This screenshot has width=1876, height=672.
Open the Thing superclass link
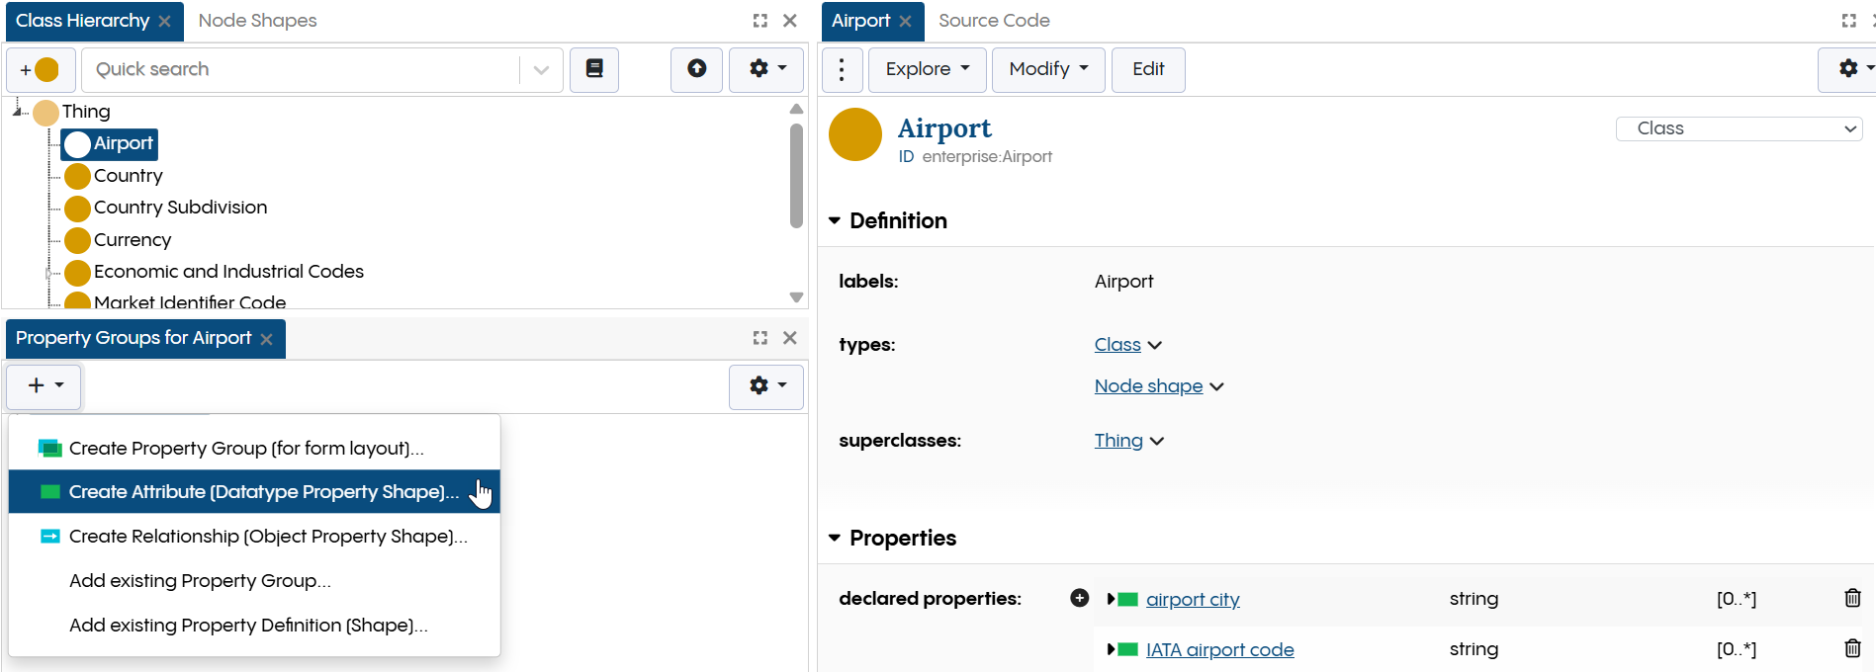pos(1118,440)
